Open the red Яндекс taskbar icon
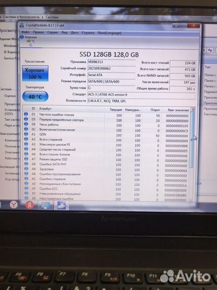This screenshot has height=290, width=217. (x=30, y=205)
